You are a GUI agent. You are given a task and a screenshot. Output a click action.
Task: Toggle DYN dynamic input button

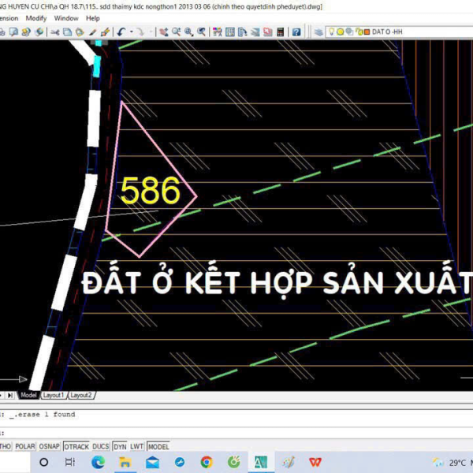tap(120, 446)
